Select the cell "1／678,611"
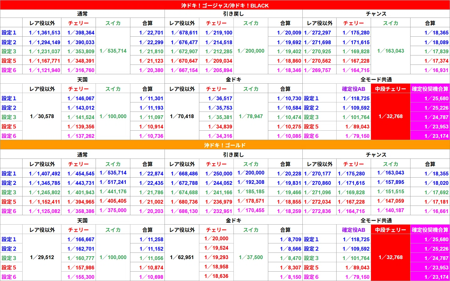 [182, 32]
